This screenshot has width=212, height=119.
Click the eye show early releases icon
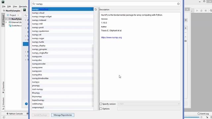pos(185,41)
